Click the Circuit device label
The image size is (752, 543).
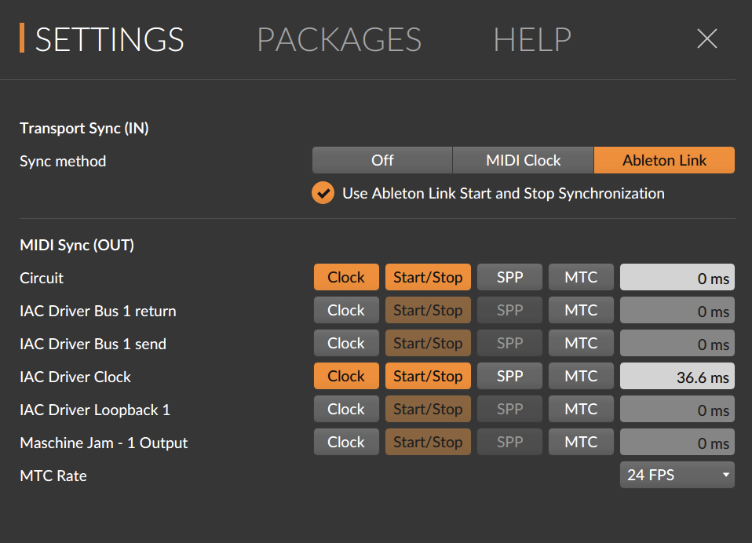pyautogui.click(x=42, y=278)
